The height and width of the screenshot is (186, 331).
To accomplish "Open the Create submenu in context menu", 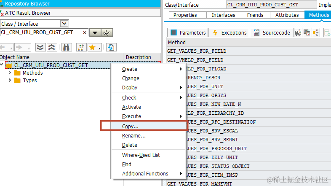I will coord(148,69).
